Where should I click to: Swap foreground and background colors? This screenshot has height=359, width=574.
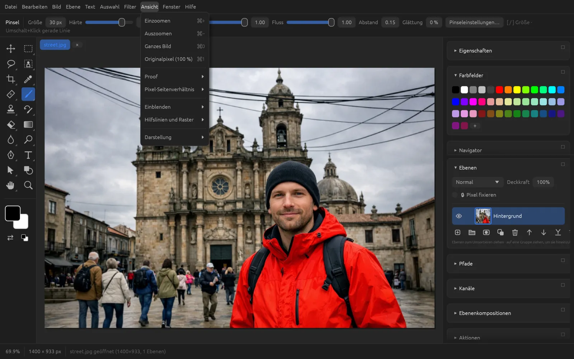click(10, 238)
